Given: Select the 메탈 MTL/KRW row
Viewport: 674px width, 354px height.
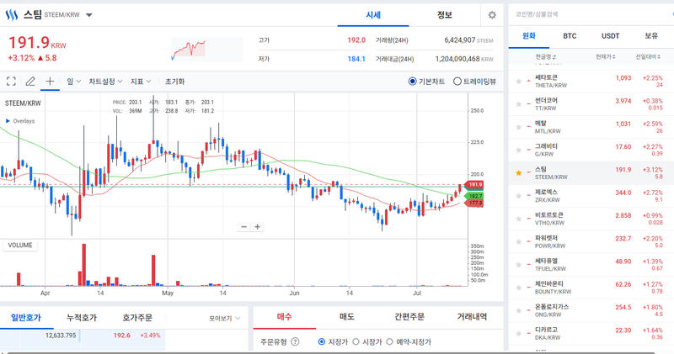Looking at the screenshot, I should pyautogui.click(x=591, y=127).
